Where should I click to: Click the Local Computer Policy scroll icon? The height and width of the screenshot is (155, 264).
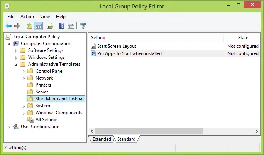click(x=8, y=37)
